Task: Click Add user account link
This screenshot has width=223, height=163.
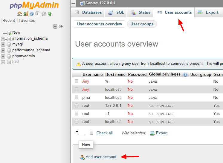Action: pyautogui.click(x=101, y=157)
